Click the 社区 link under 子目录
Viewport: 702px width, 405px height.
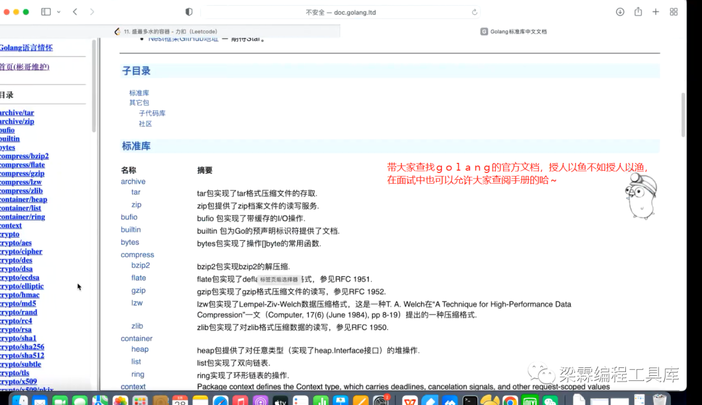point(146,123)
